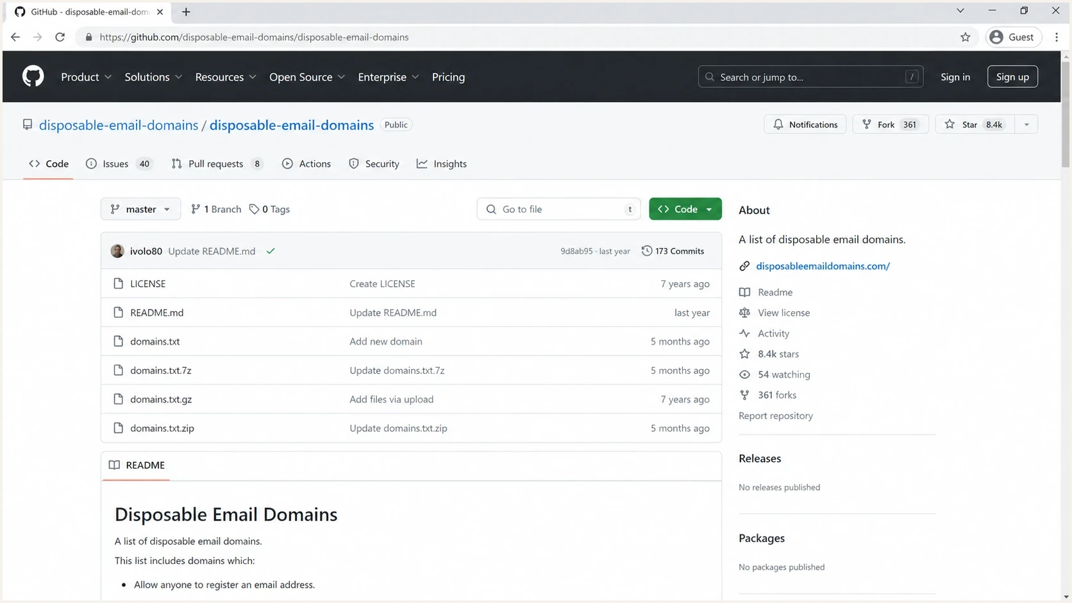The image size is (1072, 603).
Task: Click the browser forward arrow
Action: coord(38,37)
